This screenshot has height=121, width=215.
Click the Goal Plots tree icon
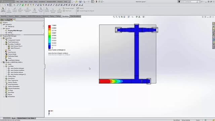6,92
